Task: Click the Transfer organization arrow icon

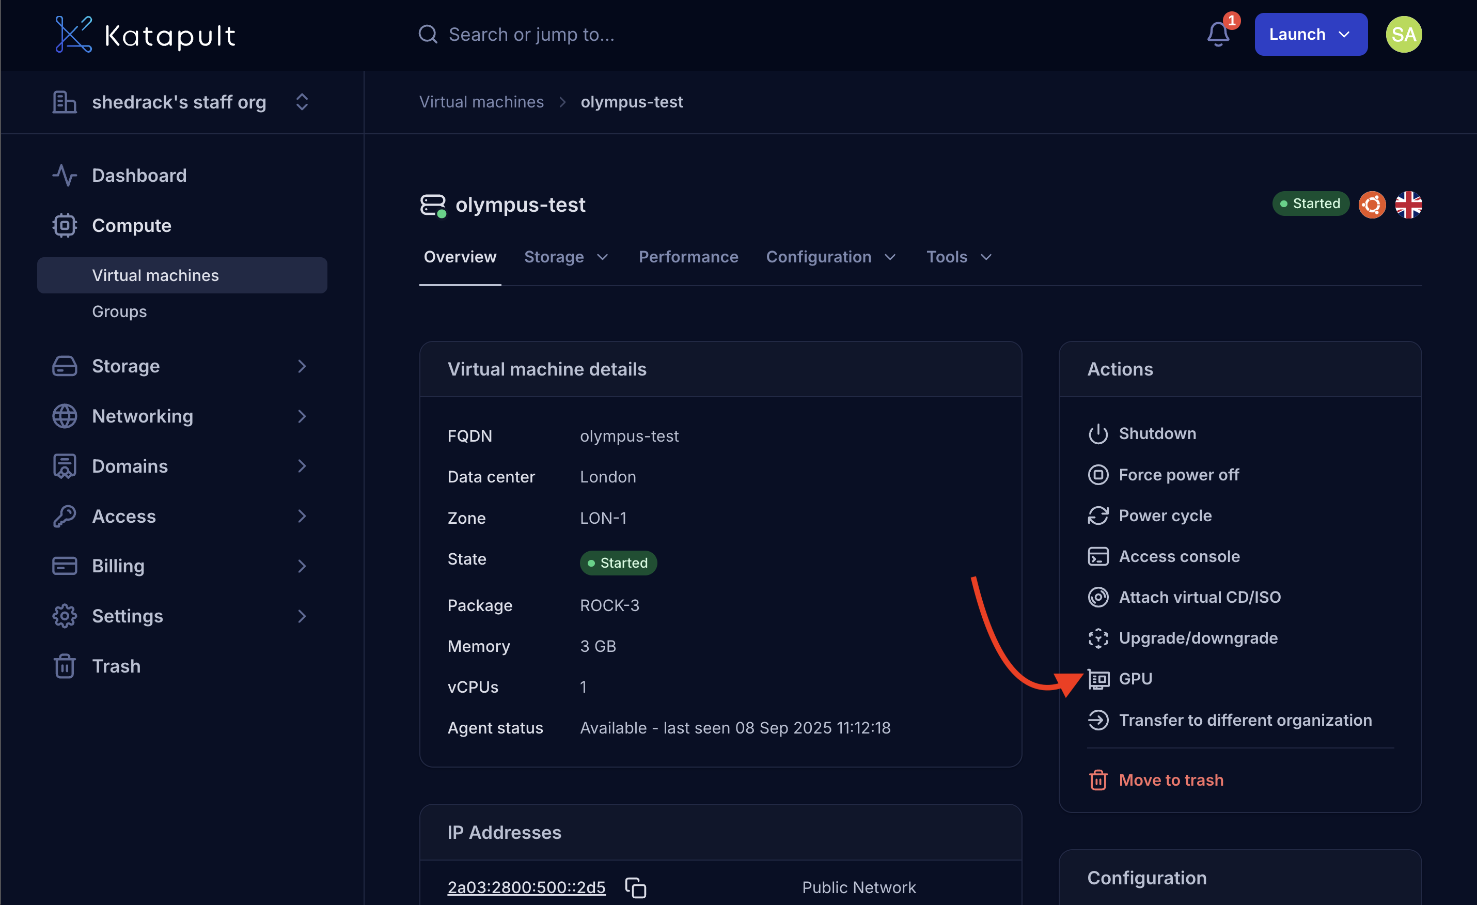Action: pyautogui.click(x=1097, y=720)
